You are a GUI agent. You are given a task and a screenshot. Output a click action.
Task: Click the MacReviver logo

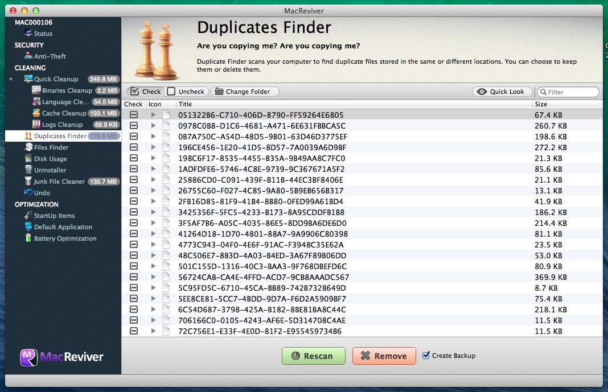point(62,357)
